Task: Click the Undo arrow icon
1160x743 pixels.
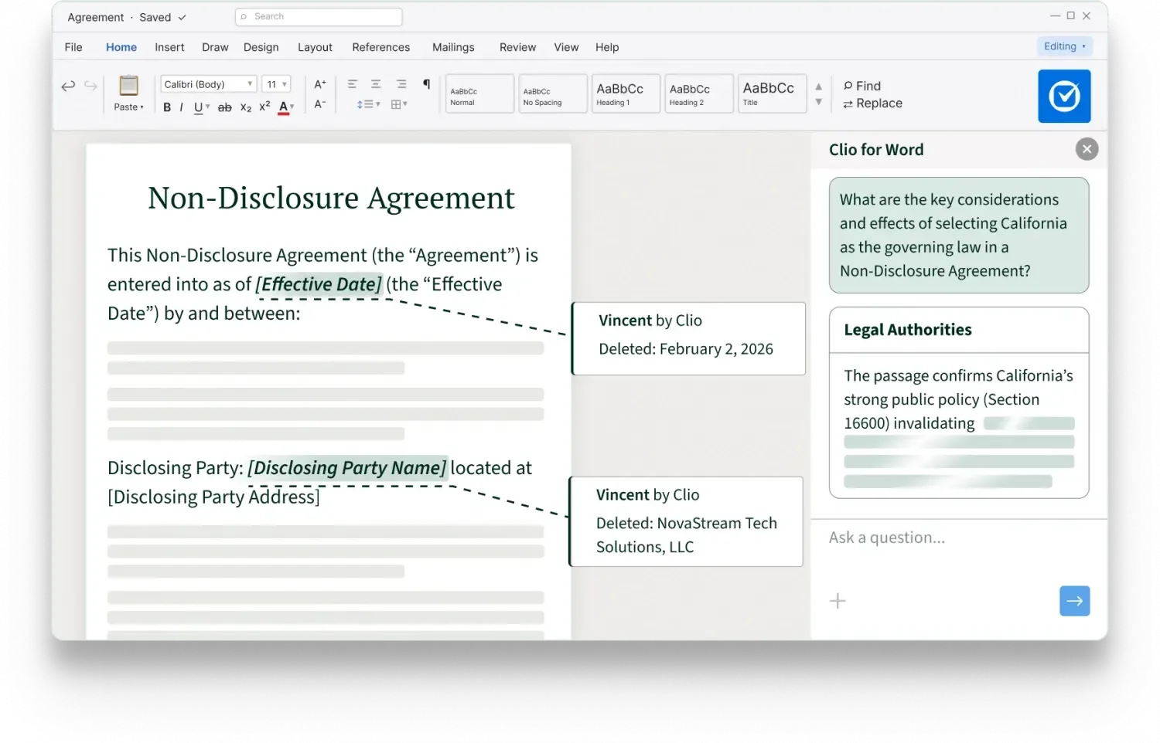Action: [x=68, y=86]
